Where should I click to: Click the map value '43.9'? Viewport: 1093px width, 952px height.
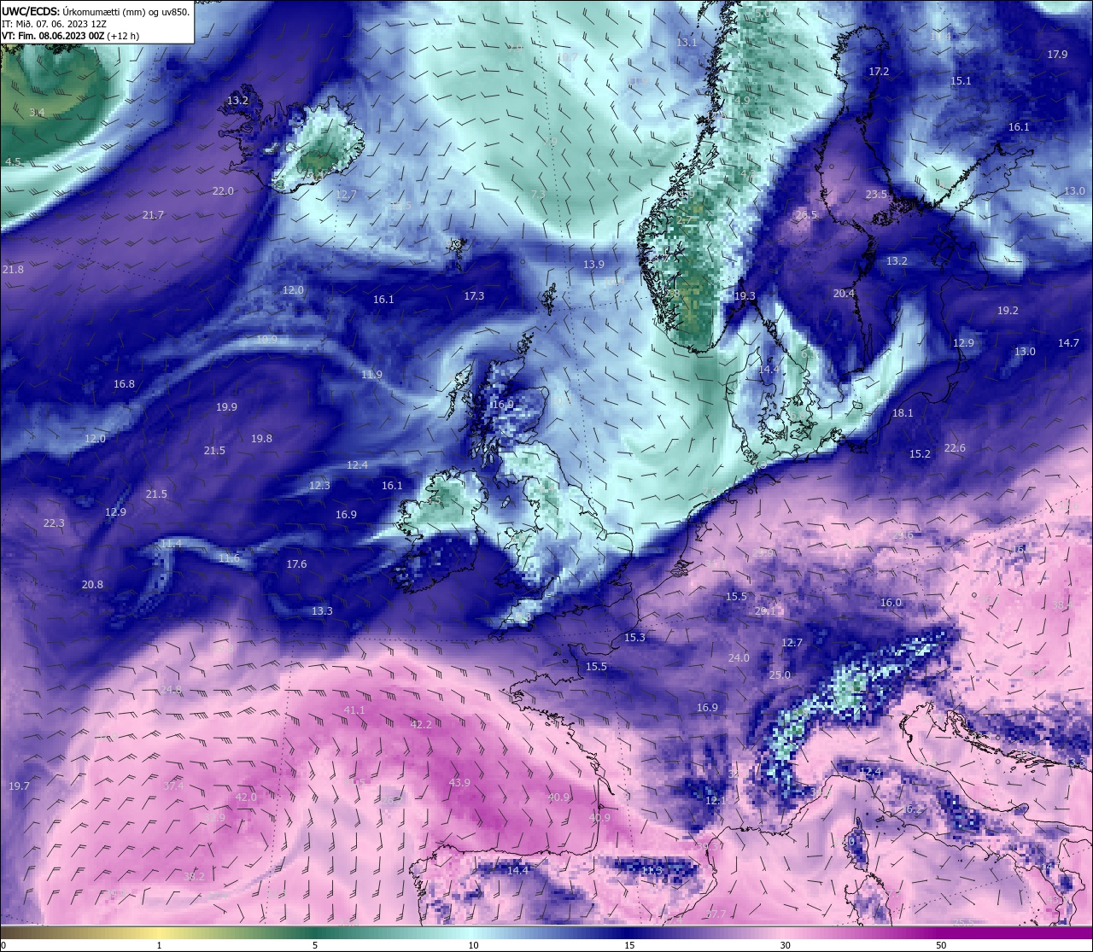459,783
